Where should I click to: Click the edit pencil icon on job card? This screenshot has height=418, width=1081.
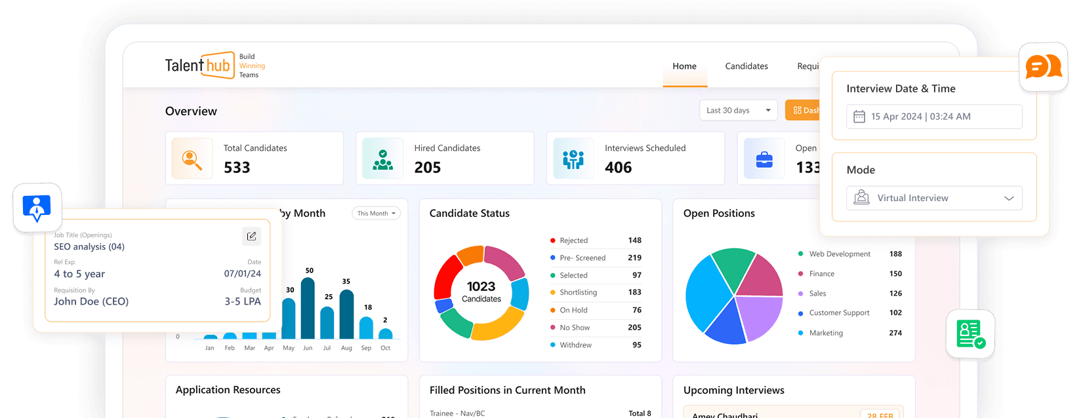[x=251, y=236]
